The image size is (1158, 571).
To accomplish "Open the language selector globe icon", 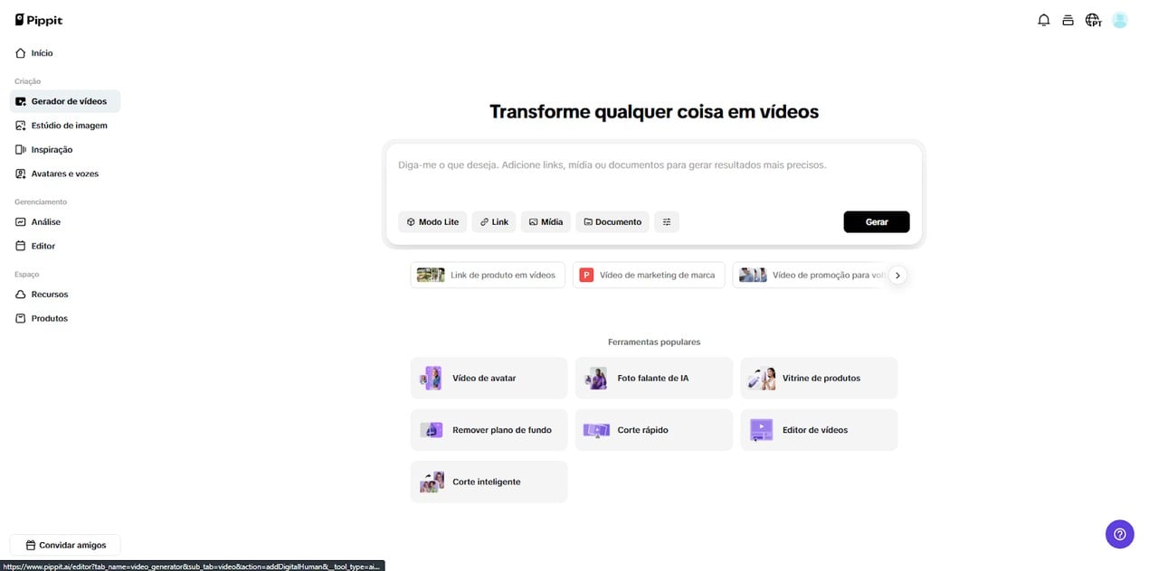I will click(x=1093, y=20).
